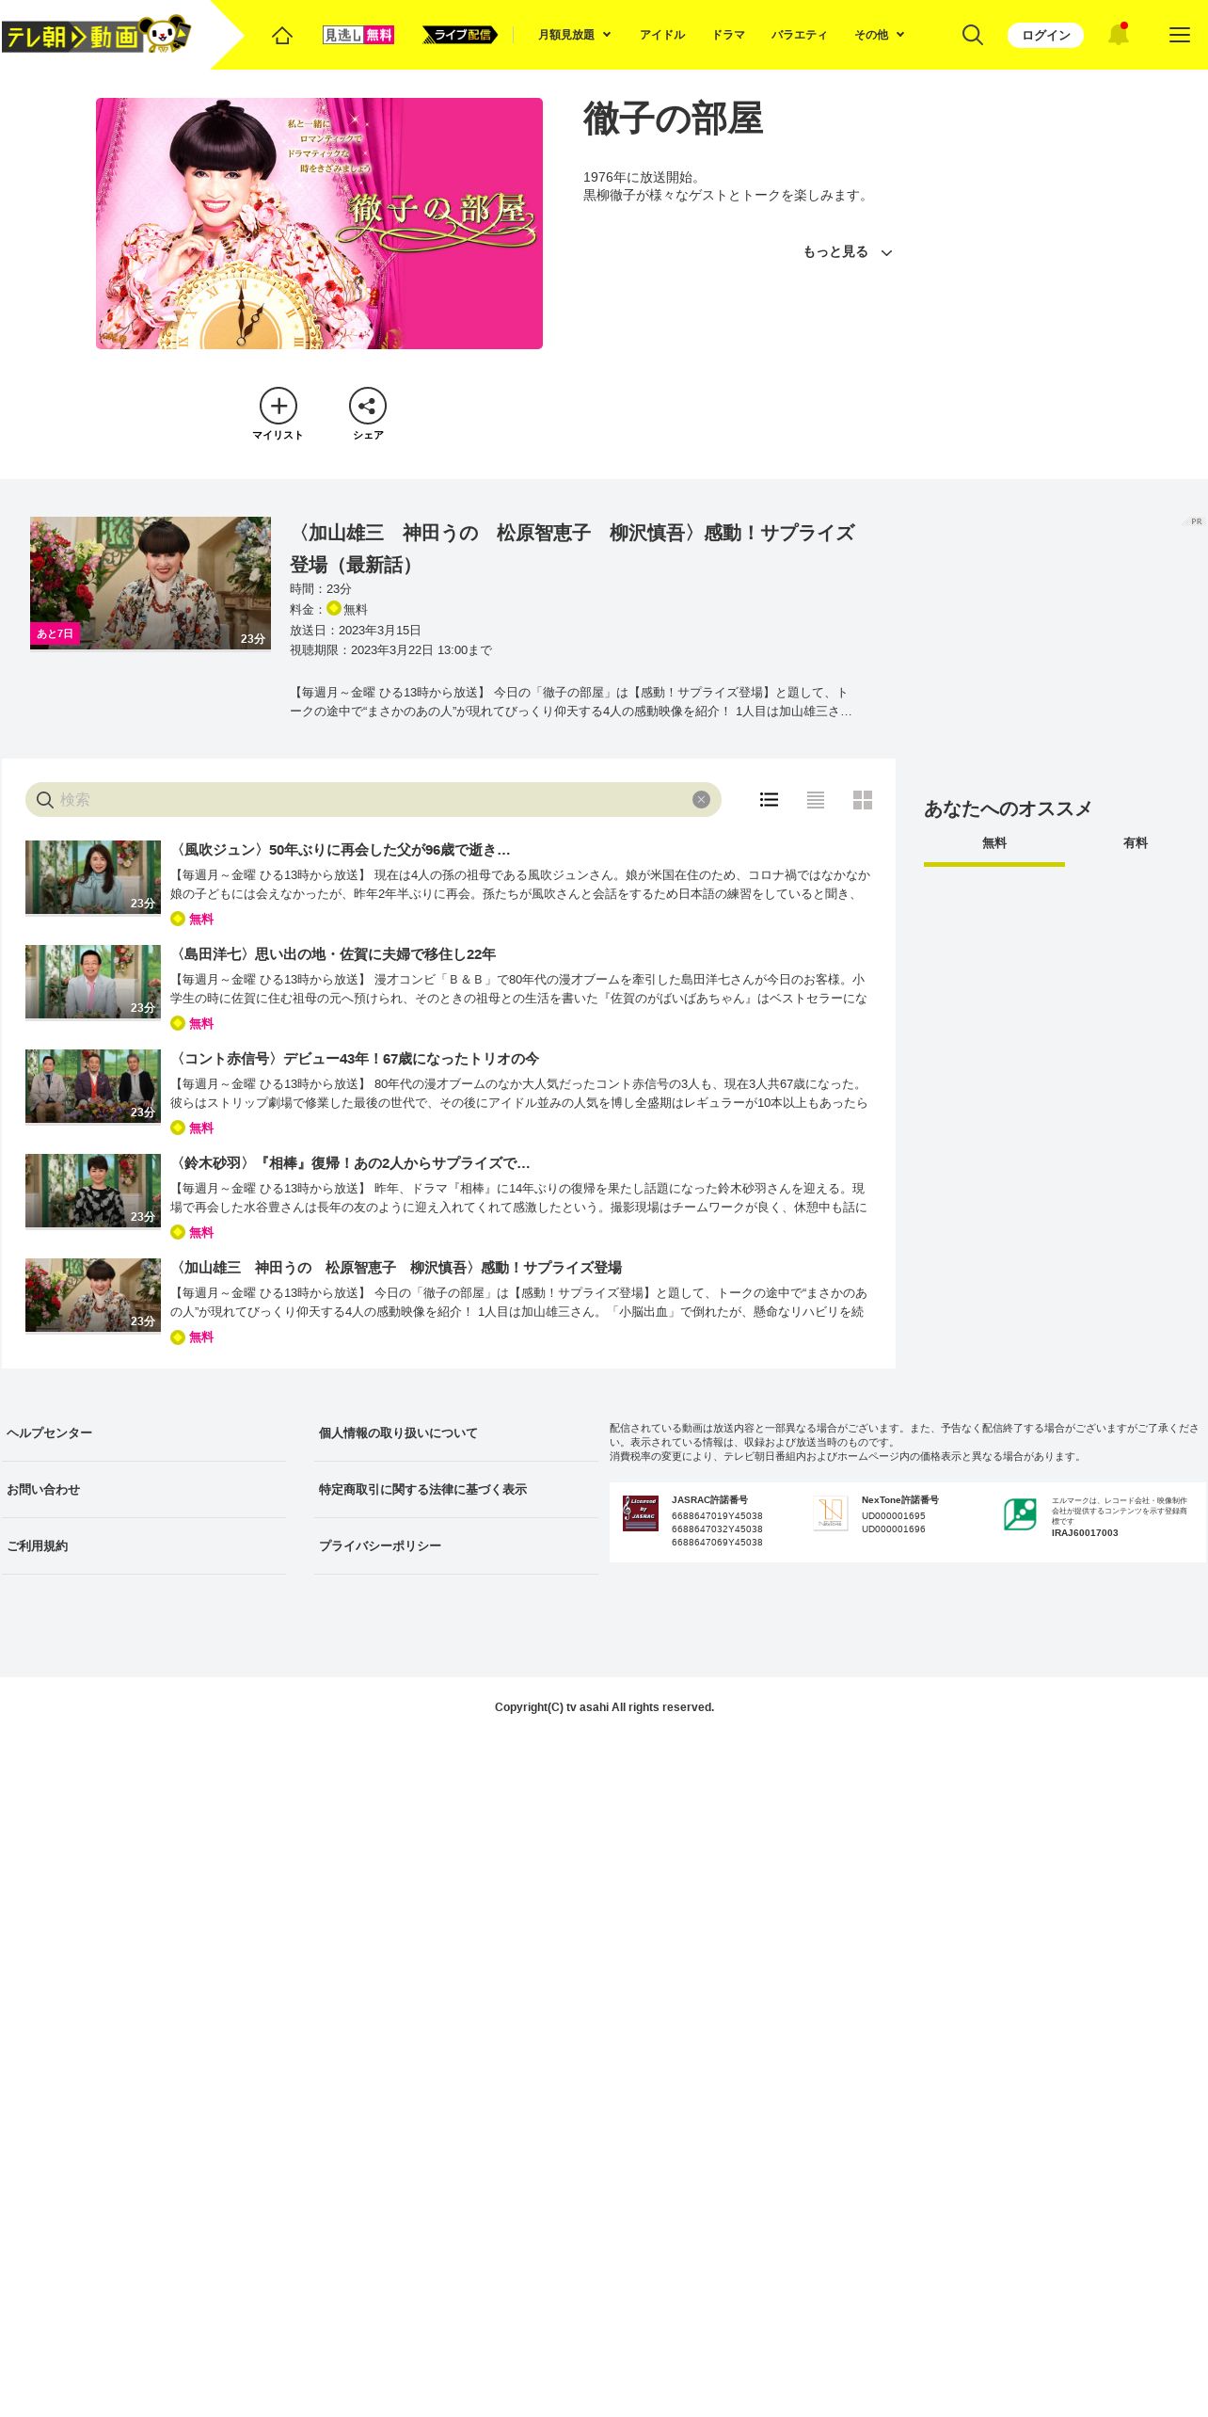Image resolution: width=1208 pixels, height=2417 pixels.
Task: Open the アイドル menu item
Action: tap(662, 35)
